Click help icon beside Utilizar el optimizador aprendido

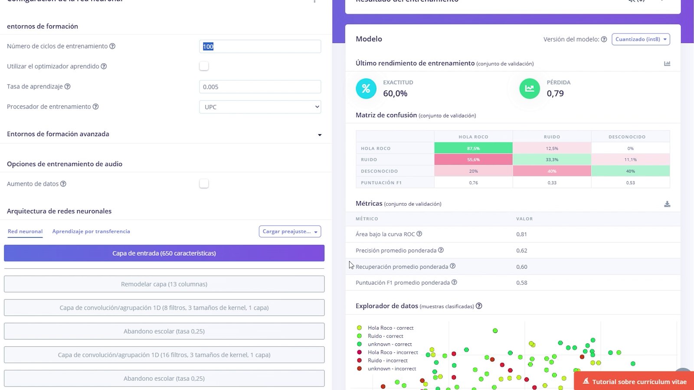coord(104,66)
